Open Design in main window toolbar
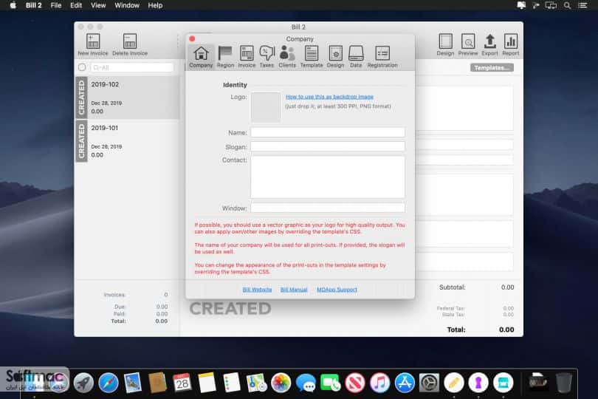 [x=445, y=44]
